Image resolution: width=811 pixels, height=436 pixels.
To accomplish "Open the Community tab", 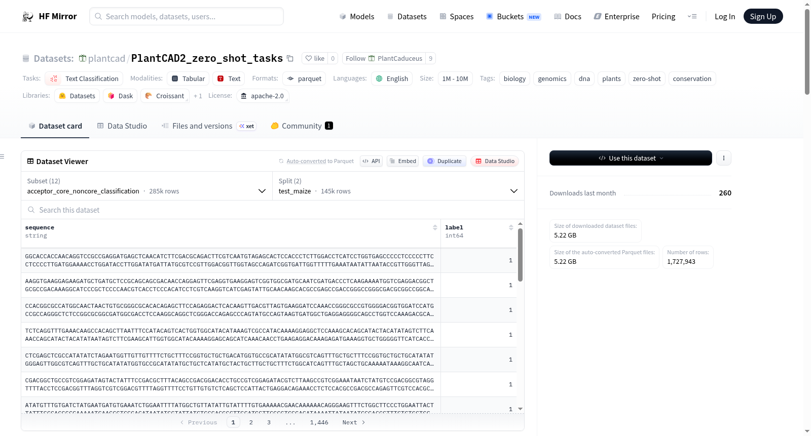I will tap(302, 126).
